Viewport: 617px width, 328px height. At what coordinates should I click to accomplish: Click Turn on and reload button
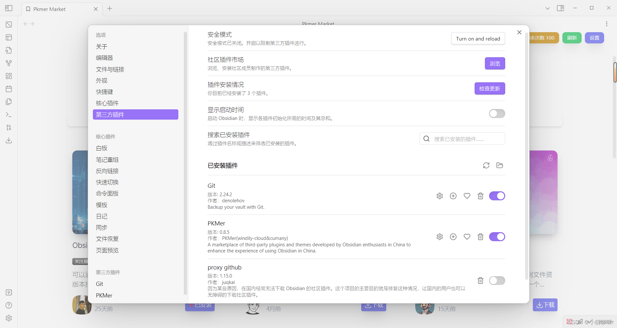click(x=478, y=39)
